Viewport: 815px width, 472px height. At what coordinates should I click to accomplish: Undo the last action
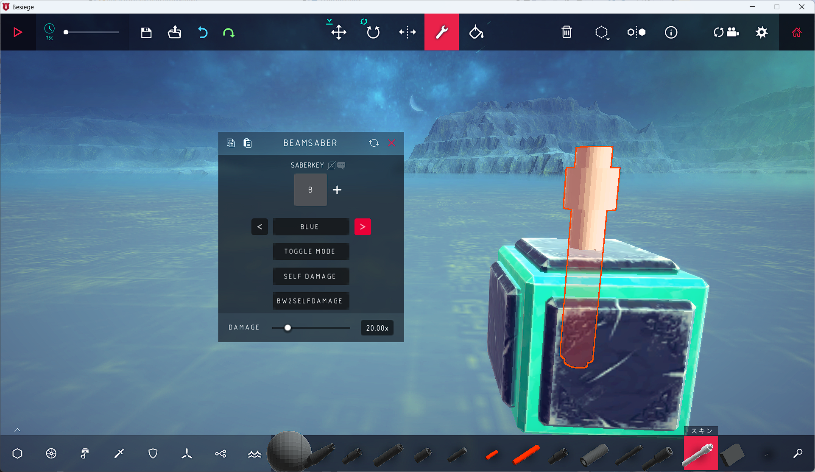point(203,32)
